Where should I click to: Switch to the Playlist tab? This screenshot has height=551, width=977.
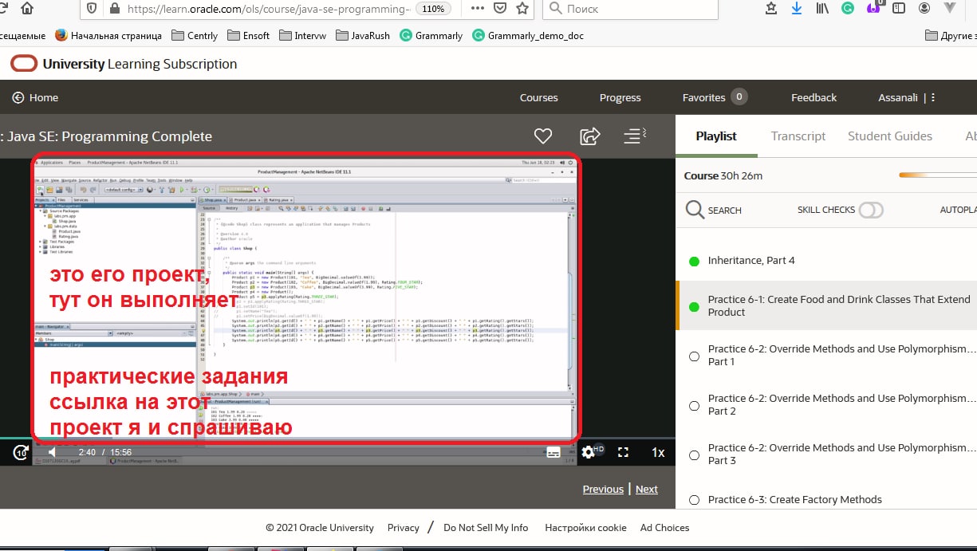pyautogui.click(x=716, y=136)
